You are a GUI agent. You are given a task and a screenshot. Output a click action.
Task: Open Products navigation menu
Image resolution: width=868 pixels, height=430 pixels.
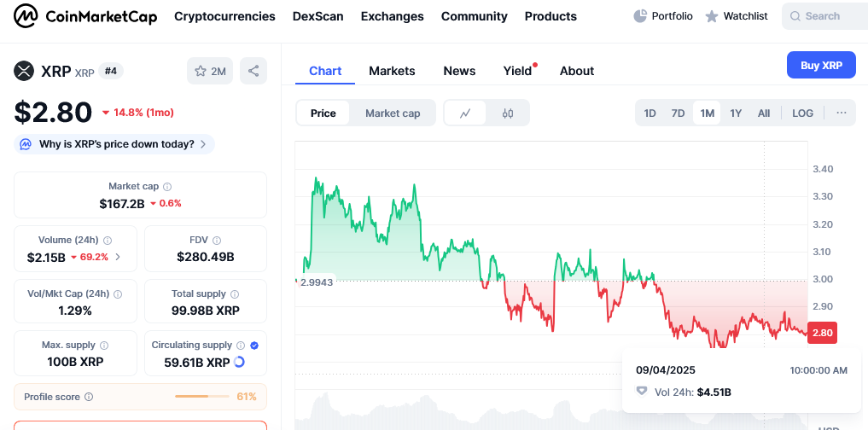551,16
